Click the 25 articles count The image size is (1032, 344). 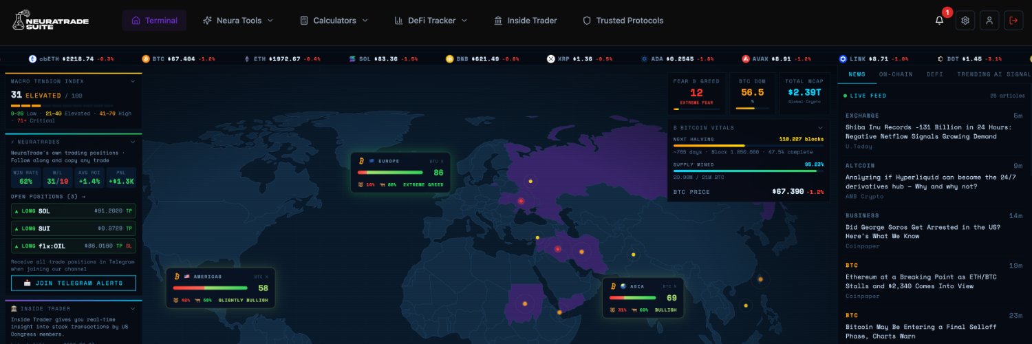tap(1008, 96)
